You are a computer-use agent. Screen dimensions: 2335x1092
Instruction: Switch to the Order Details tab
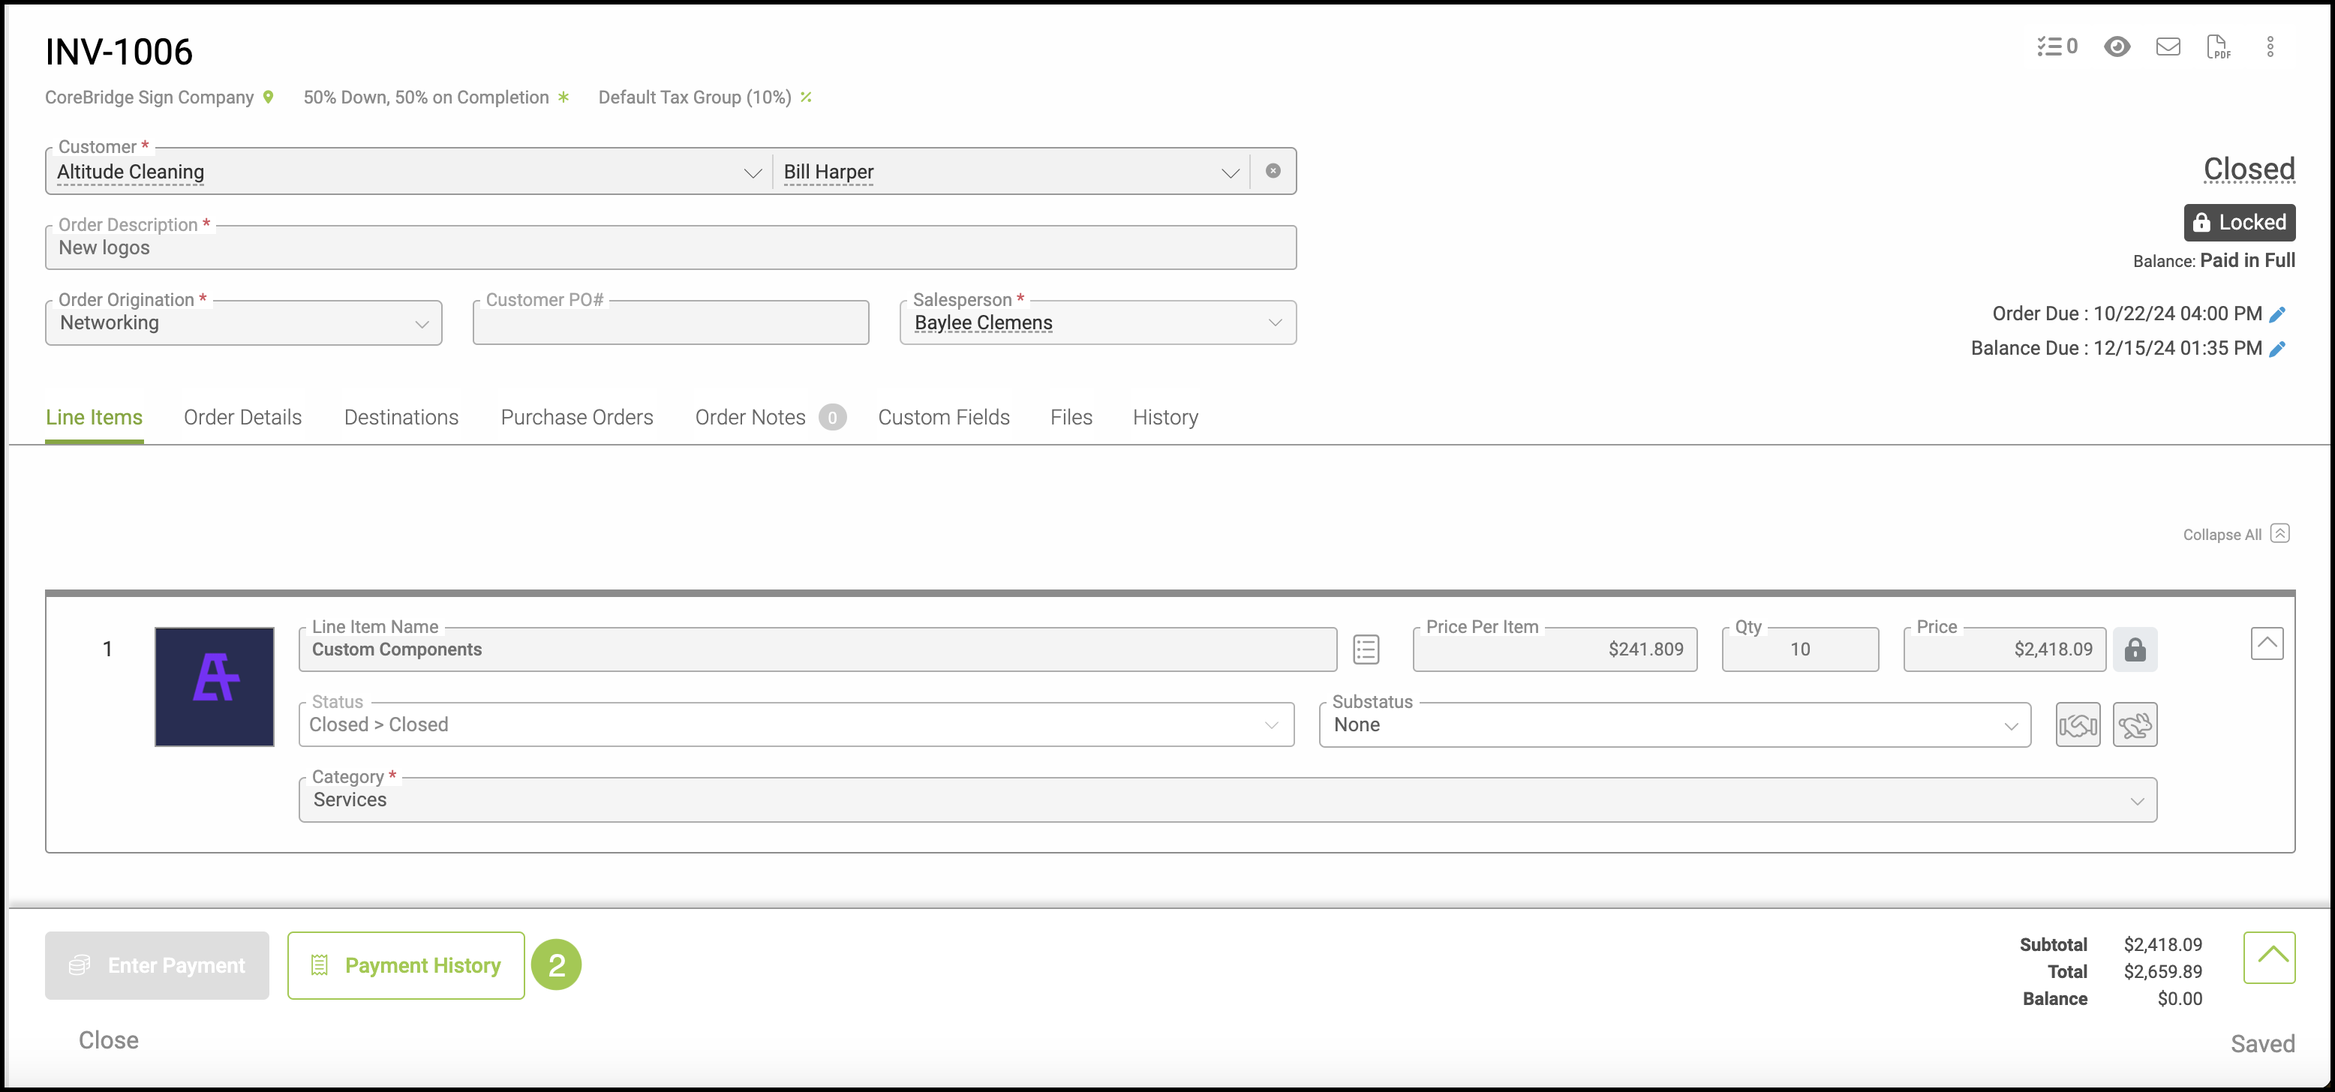pyautogui.click(x=243, y=417)
